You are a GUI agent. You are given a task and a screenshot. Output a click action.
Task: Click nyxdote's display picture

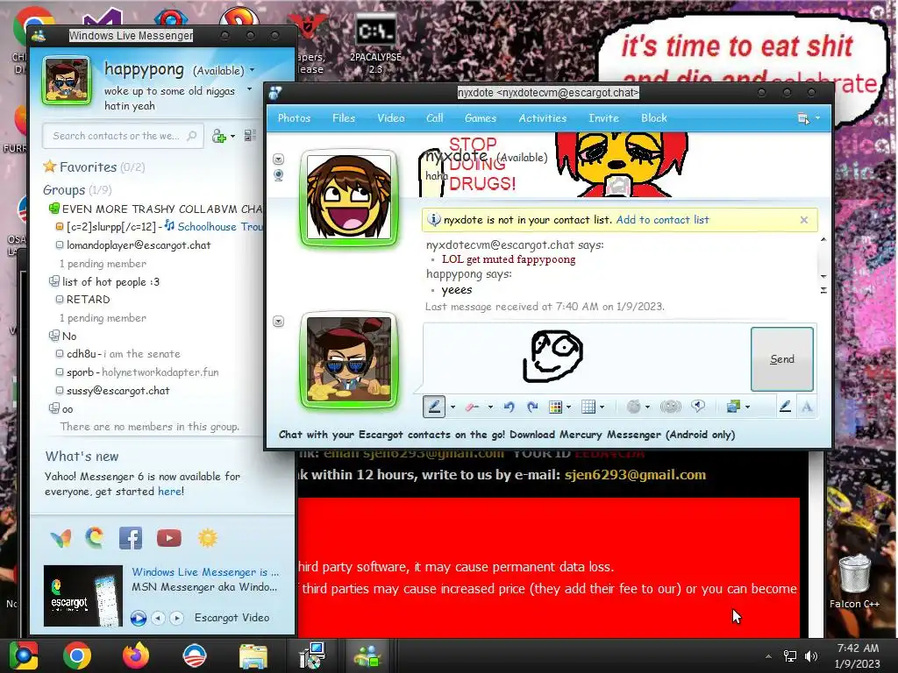click(x=349, y=198)
